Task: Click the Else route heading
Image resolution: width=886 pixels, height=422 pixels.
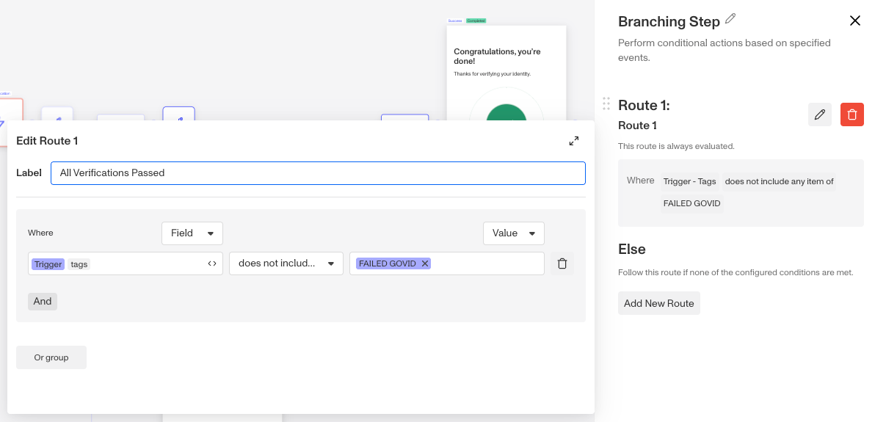Action: [x=632, y=250]
